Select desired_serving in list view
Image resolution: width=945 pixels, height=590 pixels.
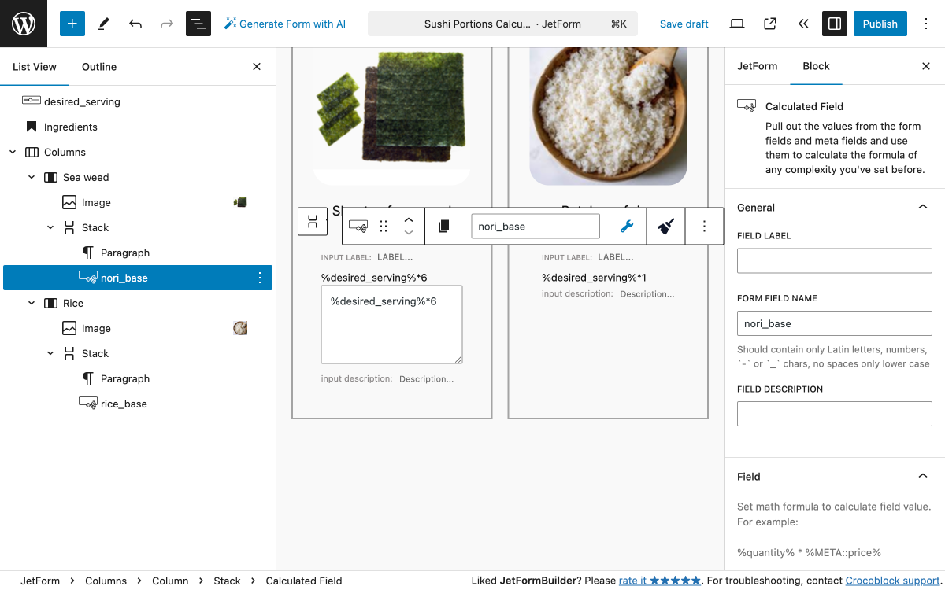[138, 101]
